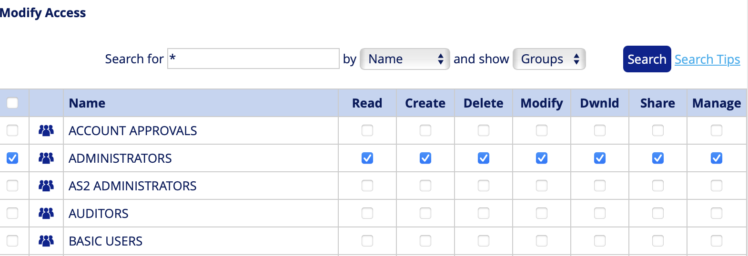Click the AS2 ADMINISTRATORS group icon
This screenshot has width=748, height=256.
(46, 186)
